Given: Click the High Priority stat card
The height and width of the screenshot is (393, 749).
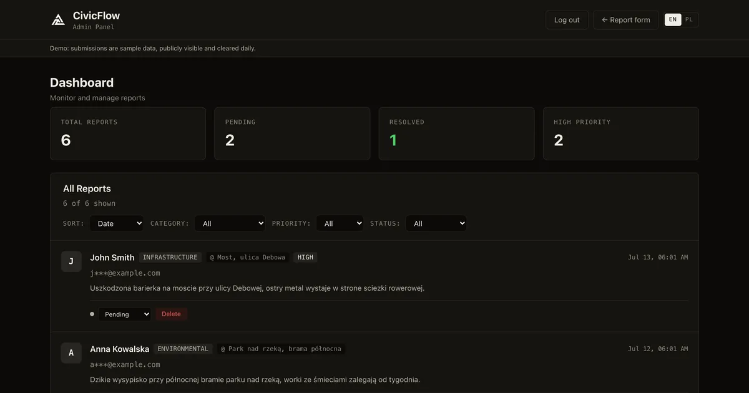Looking at the screenshot, I should point(621,133).
